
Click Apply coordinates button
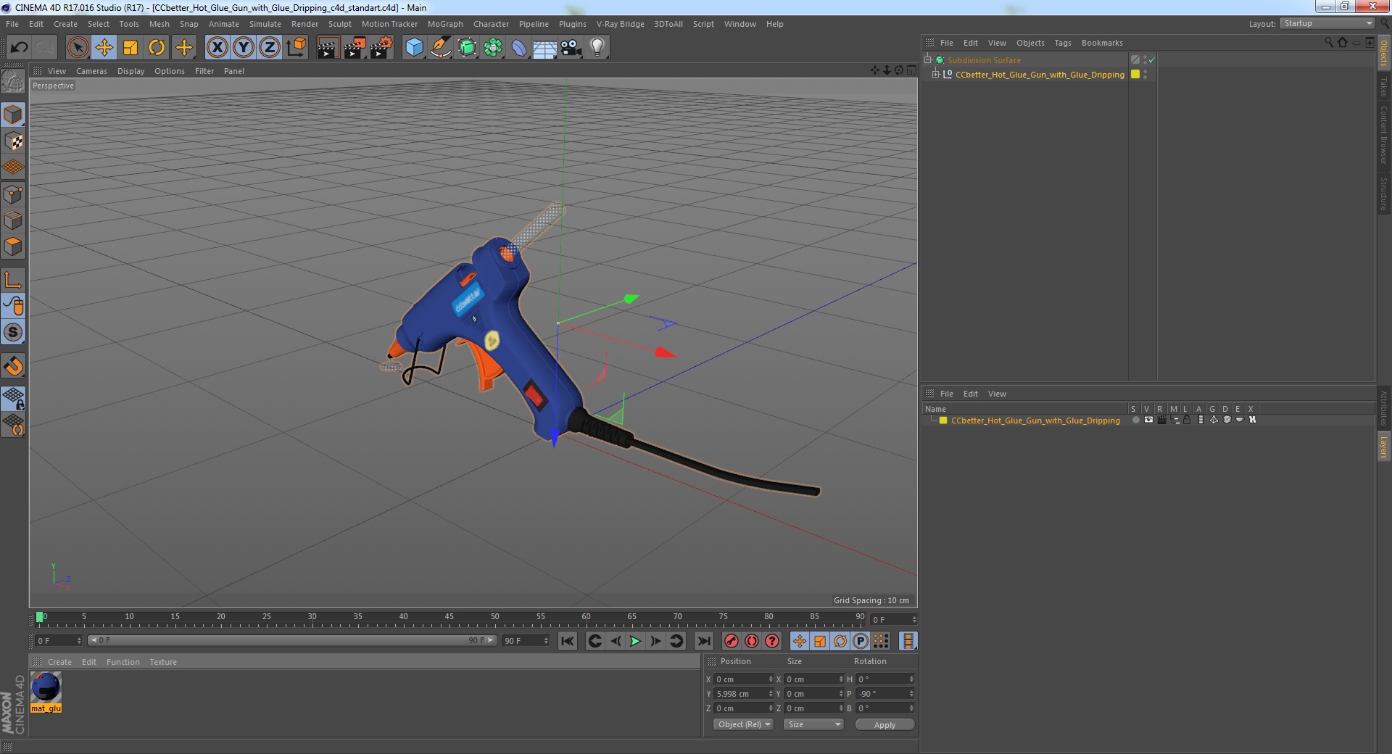[884, 724]
